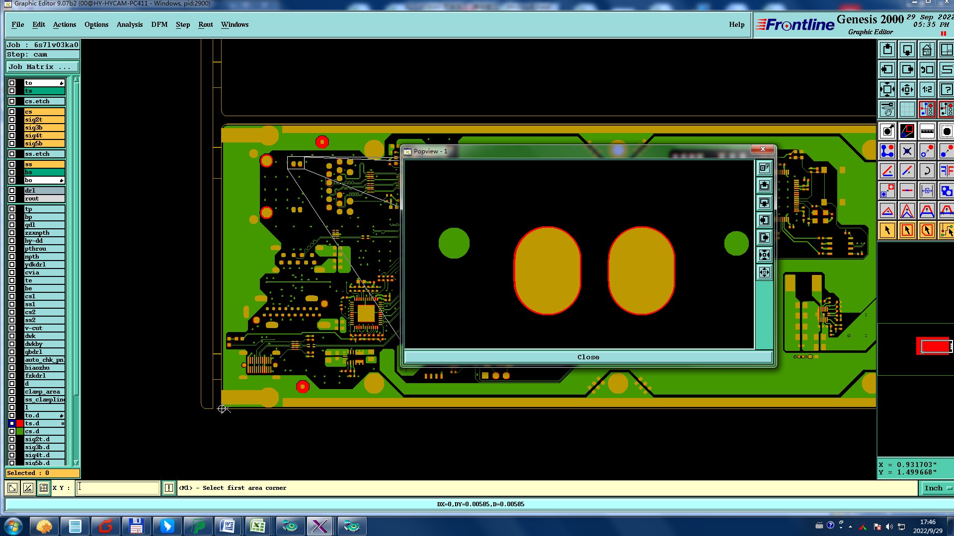Open the Job Matrix selector

[42, 67]
